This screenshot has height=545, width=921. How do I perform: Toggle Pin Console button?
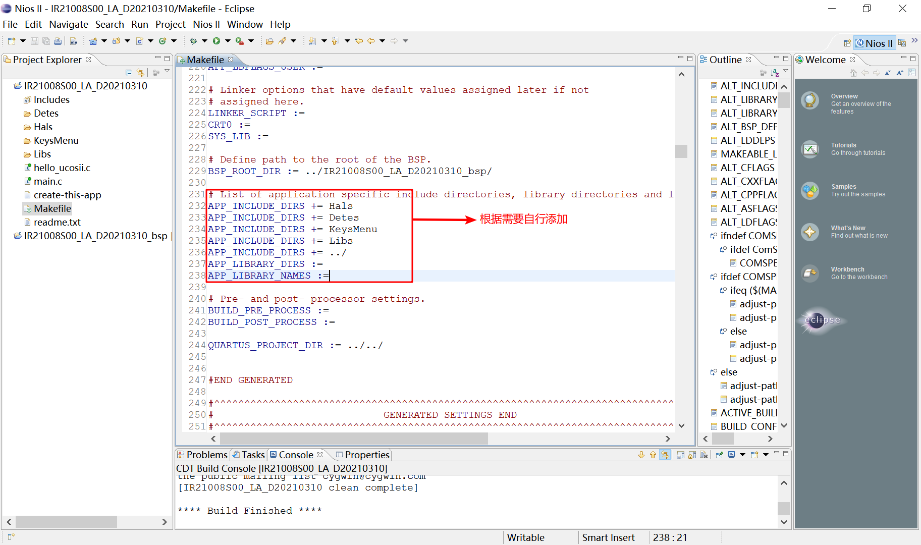[720, 455]
